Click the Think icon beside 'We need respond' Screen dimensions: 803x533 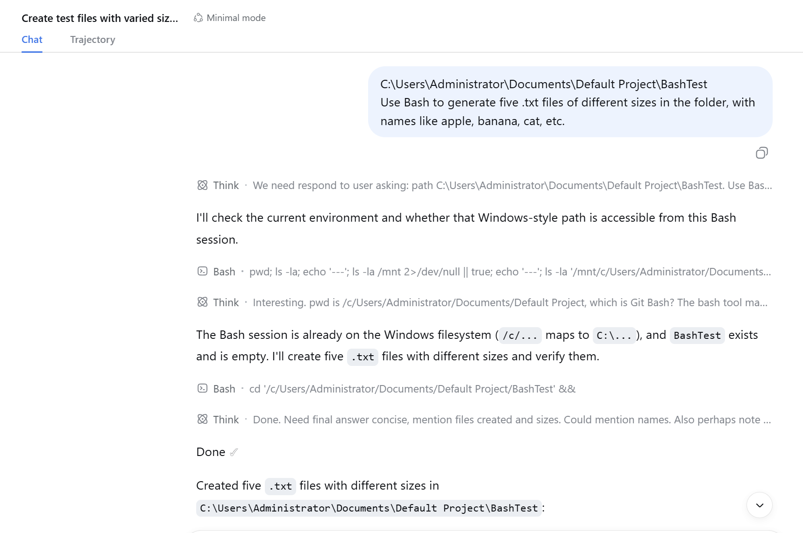click(202, 185)
